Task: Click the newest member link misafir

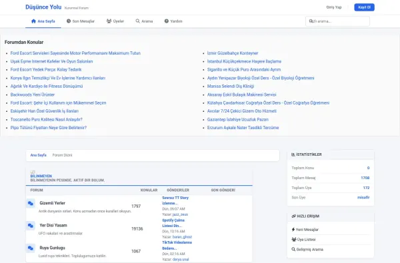Action: tap(363, 197)
